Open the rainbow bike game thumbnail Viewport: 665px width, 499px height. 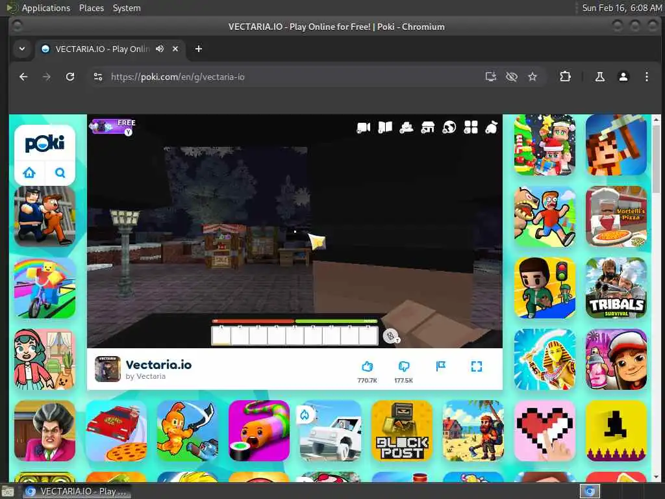(45, 288)
